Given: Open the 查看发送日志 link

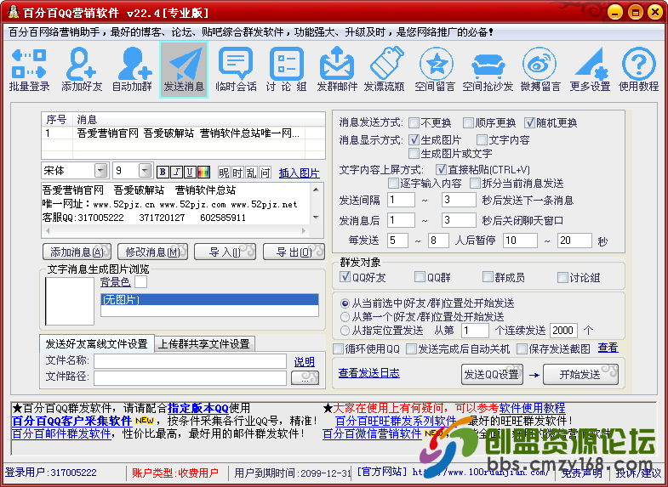Looking at the screenshot, I should click(x=369, y=373).
